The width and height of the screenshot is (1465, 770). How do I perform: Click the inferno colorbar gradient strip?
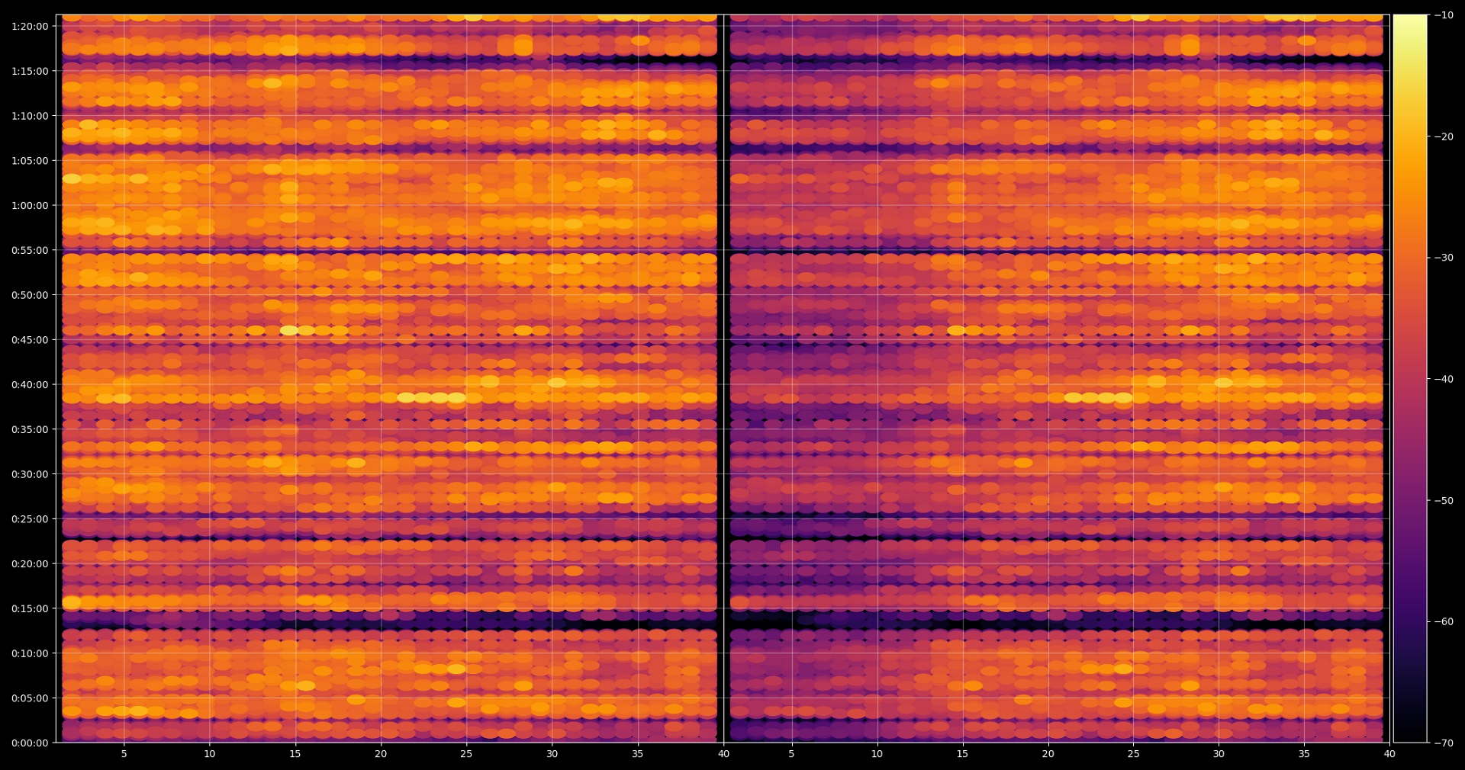[x=1410, y=379]
